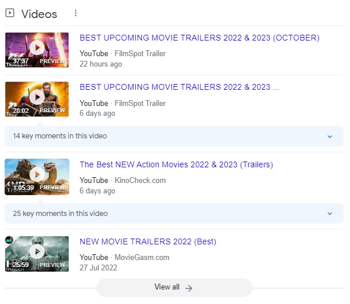Play the 25:59 MovieGasm trailers video

[37, 252]
